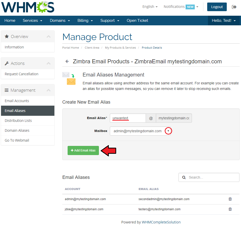Click the Overview star icon
Screen dimensions: 241x228
pos(7,36)
